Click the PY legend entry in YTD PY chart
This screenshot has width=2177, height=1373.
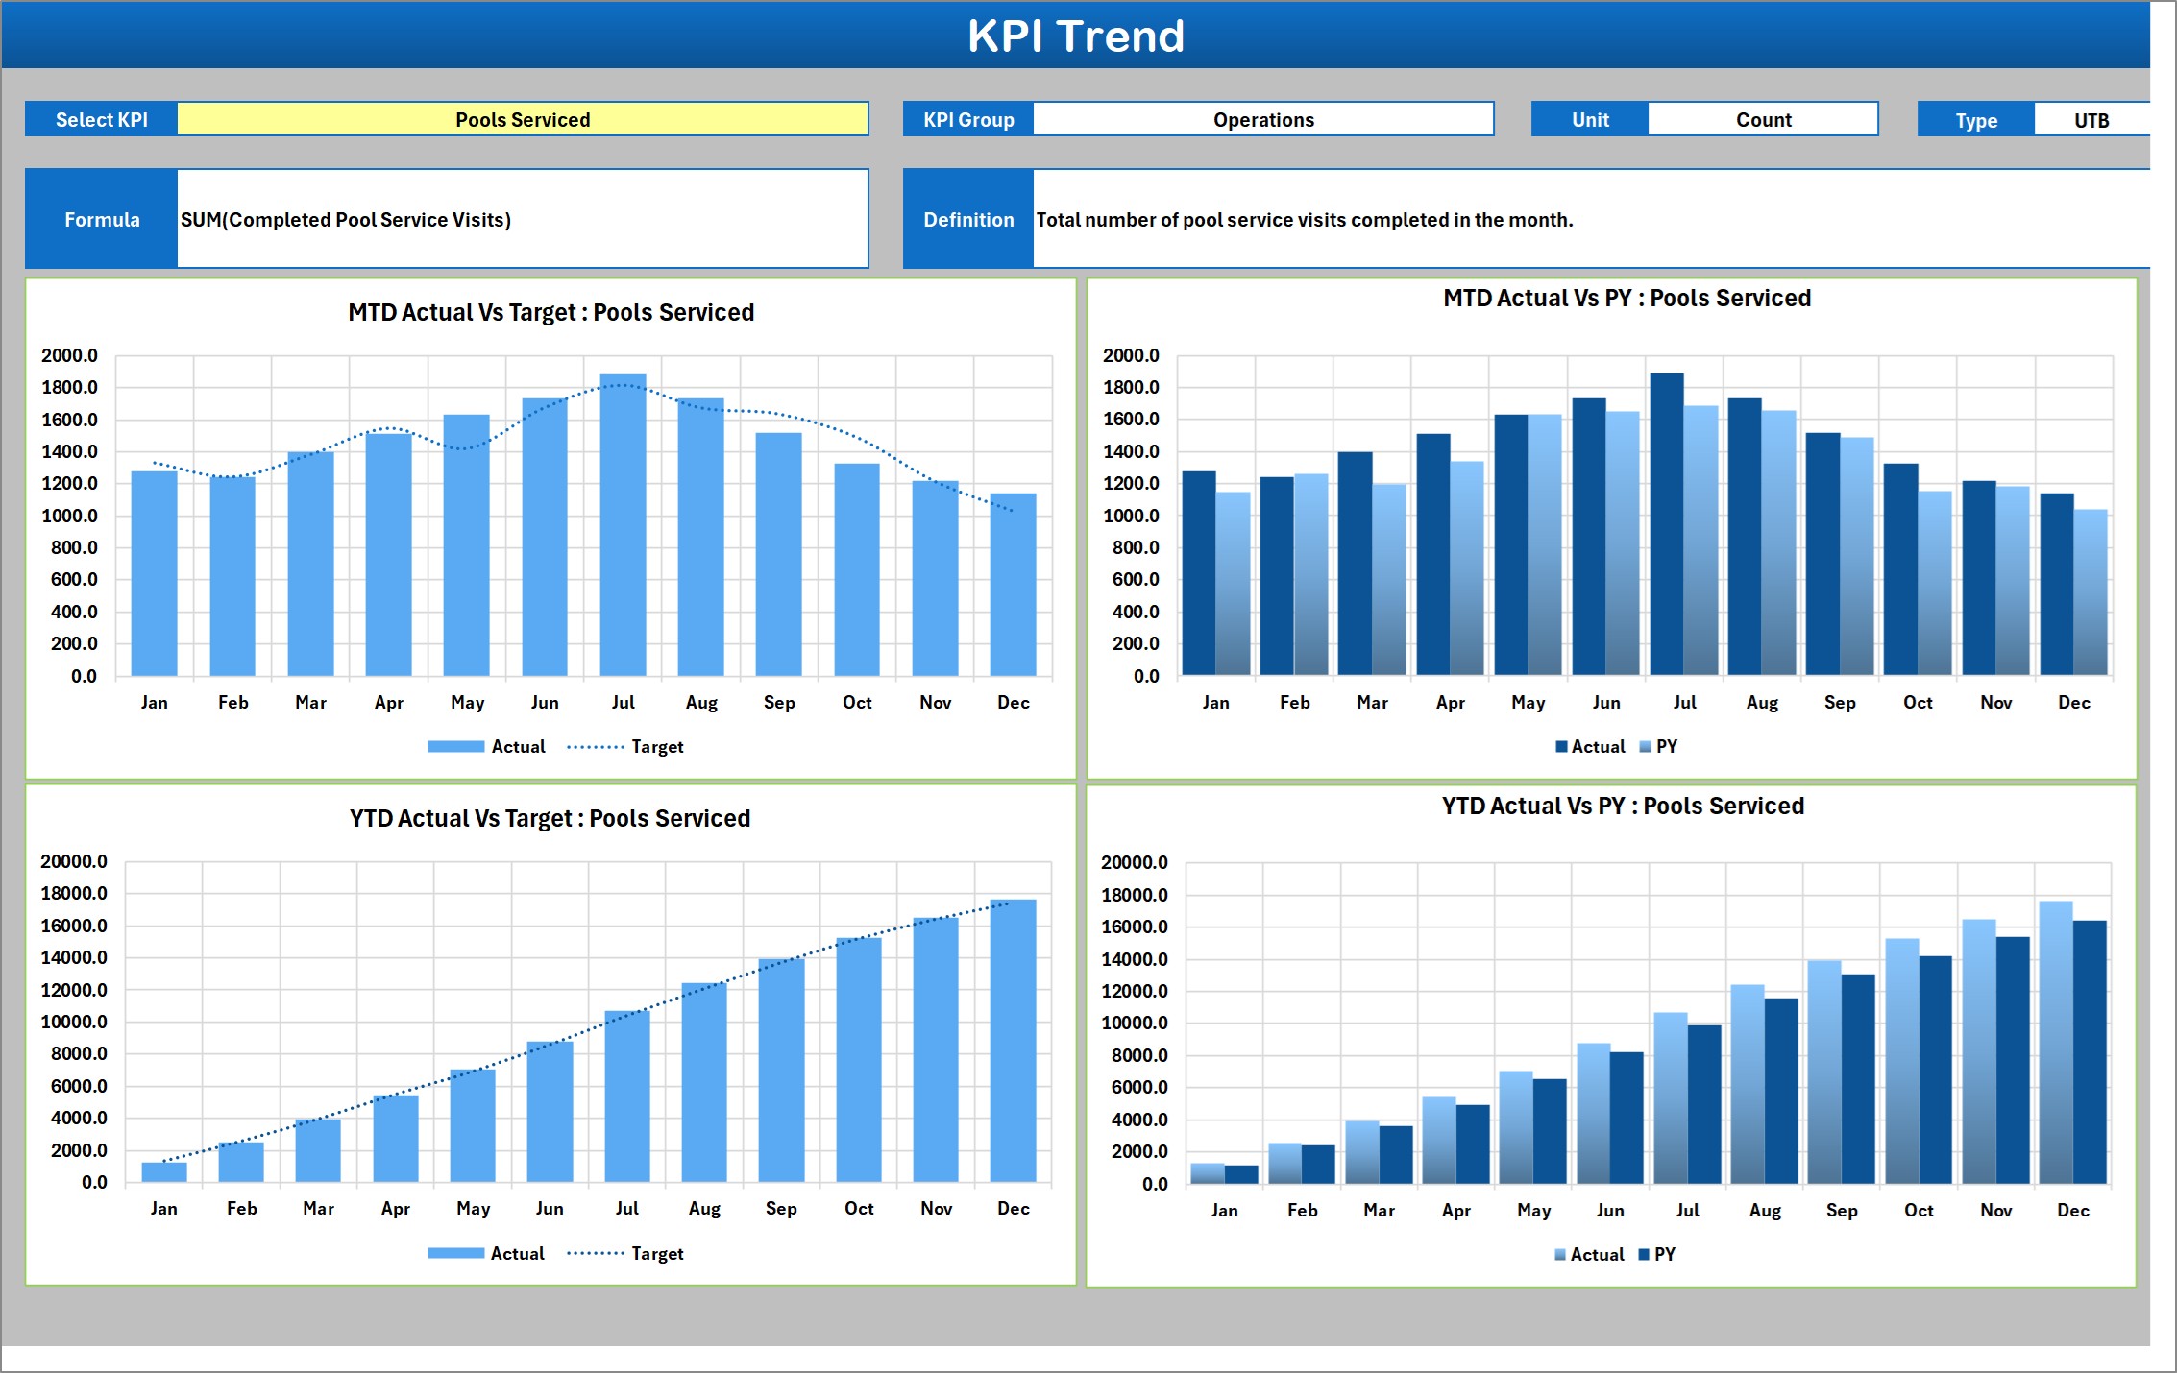pos(1657,1255)
